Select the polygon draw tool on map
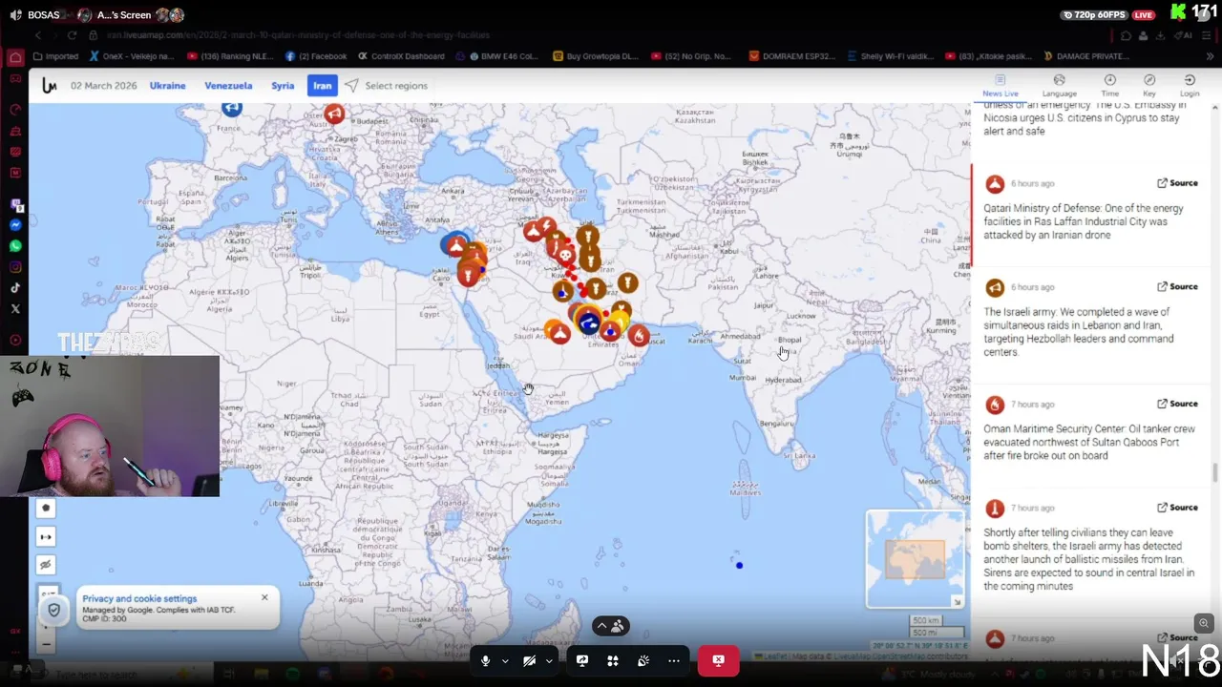The width and height of the screenshot is (1222, 687). pyautogui.click(x=46, y=509)
